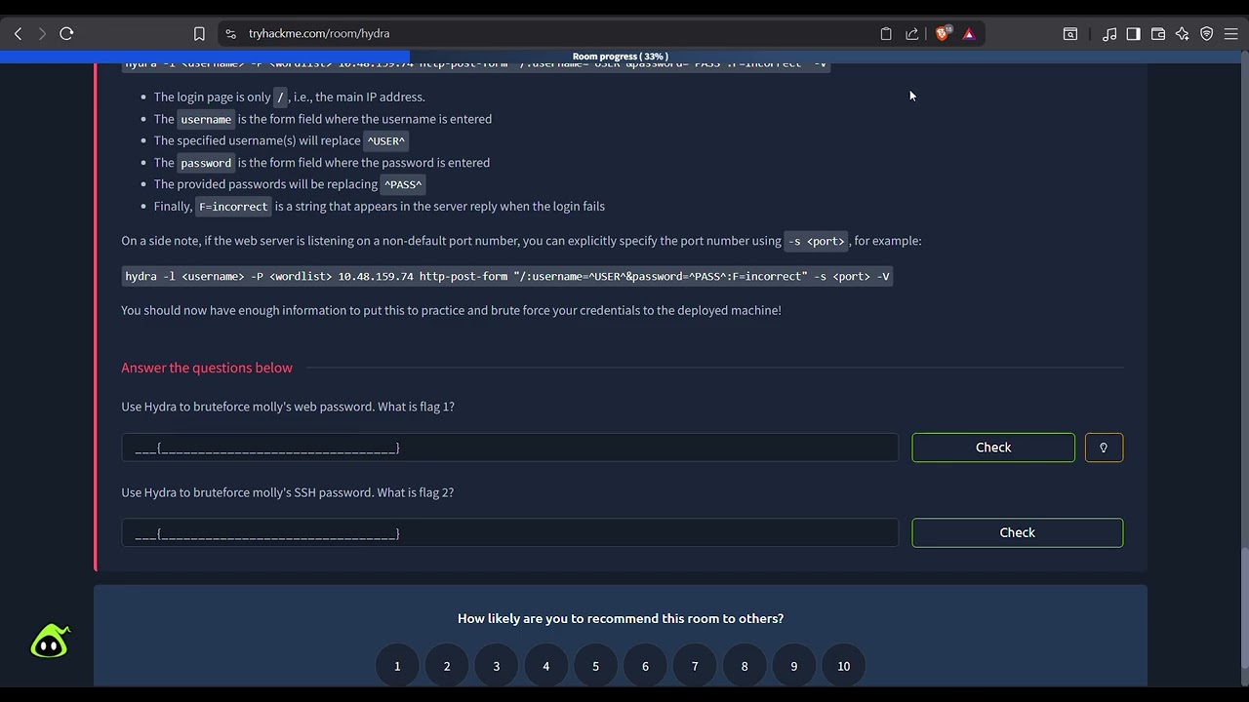Open the tab search icon
The image size is (1249, 702).
tap(1070, 33)
